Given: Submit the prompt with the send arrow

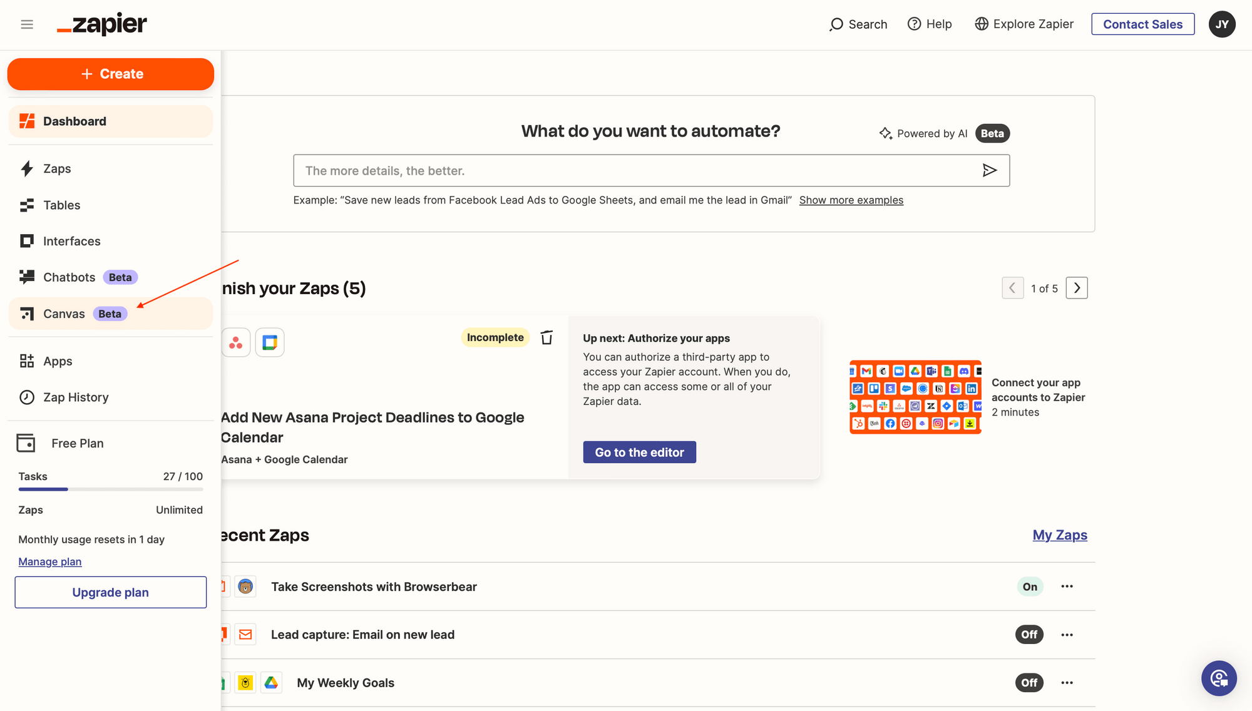Looking at the screenshot, I should (x=990, y=170).
